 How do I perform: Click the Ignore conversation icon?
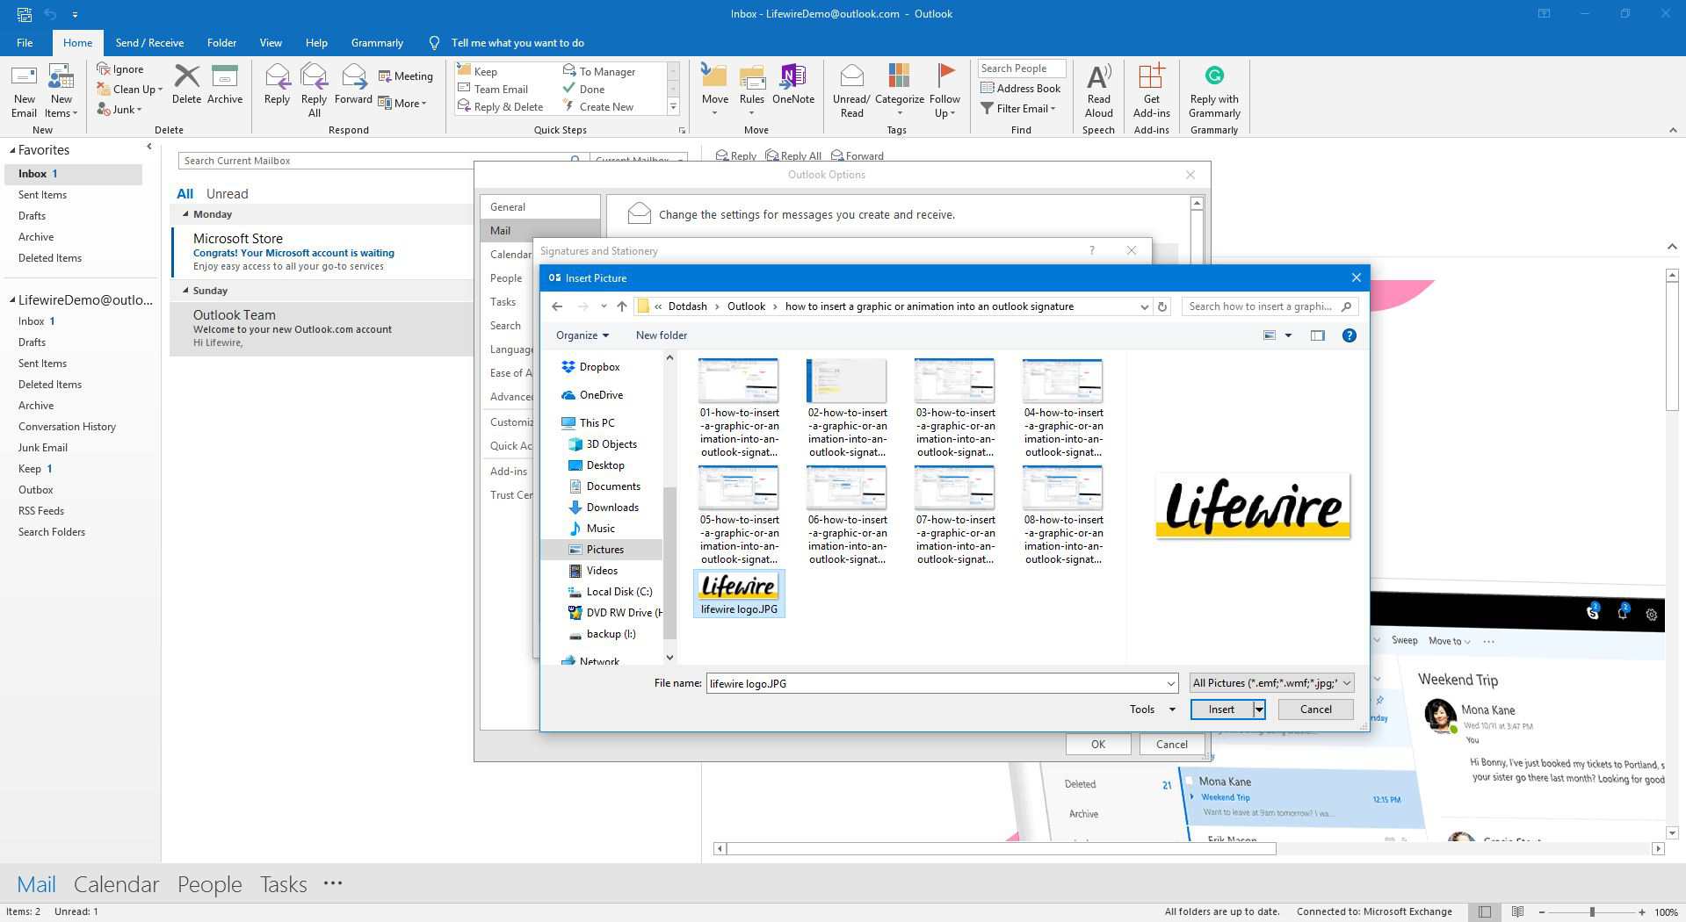tap(120, 69)
